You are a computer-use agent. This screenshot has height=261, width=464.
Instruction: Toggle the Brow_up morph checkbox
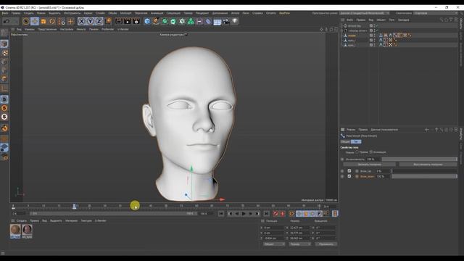pyautogui.click(x=349, y=171)
